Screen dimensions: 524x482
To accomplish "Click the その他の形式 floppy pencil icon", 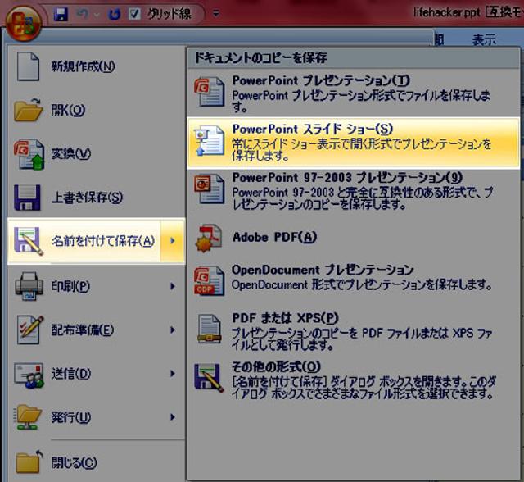I will coord(210,378).
